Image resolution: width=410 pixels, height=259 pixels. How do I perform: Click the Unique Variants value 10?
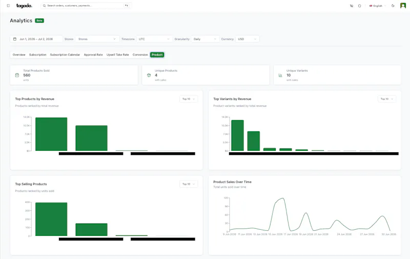point(289,75)
